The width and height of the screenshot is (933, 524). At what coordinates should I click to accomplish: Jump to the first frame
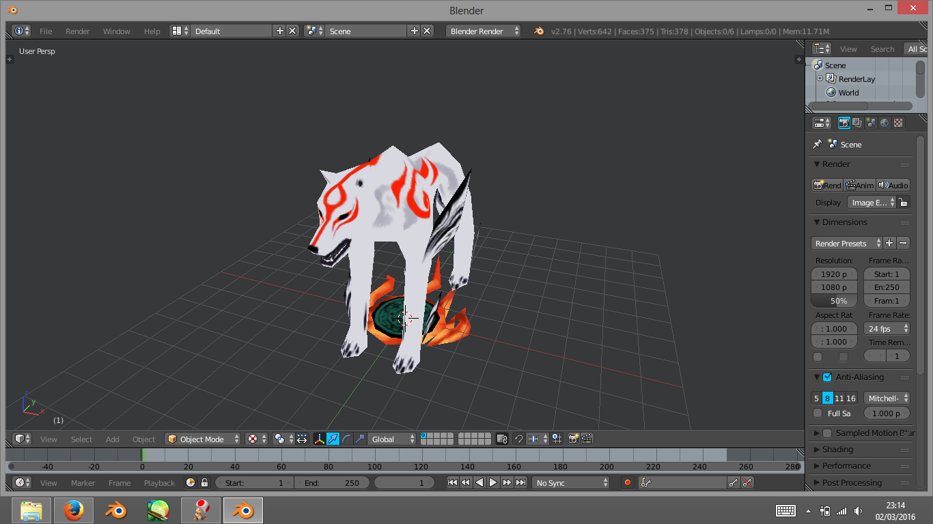(452, 482)
